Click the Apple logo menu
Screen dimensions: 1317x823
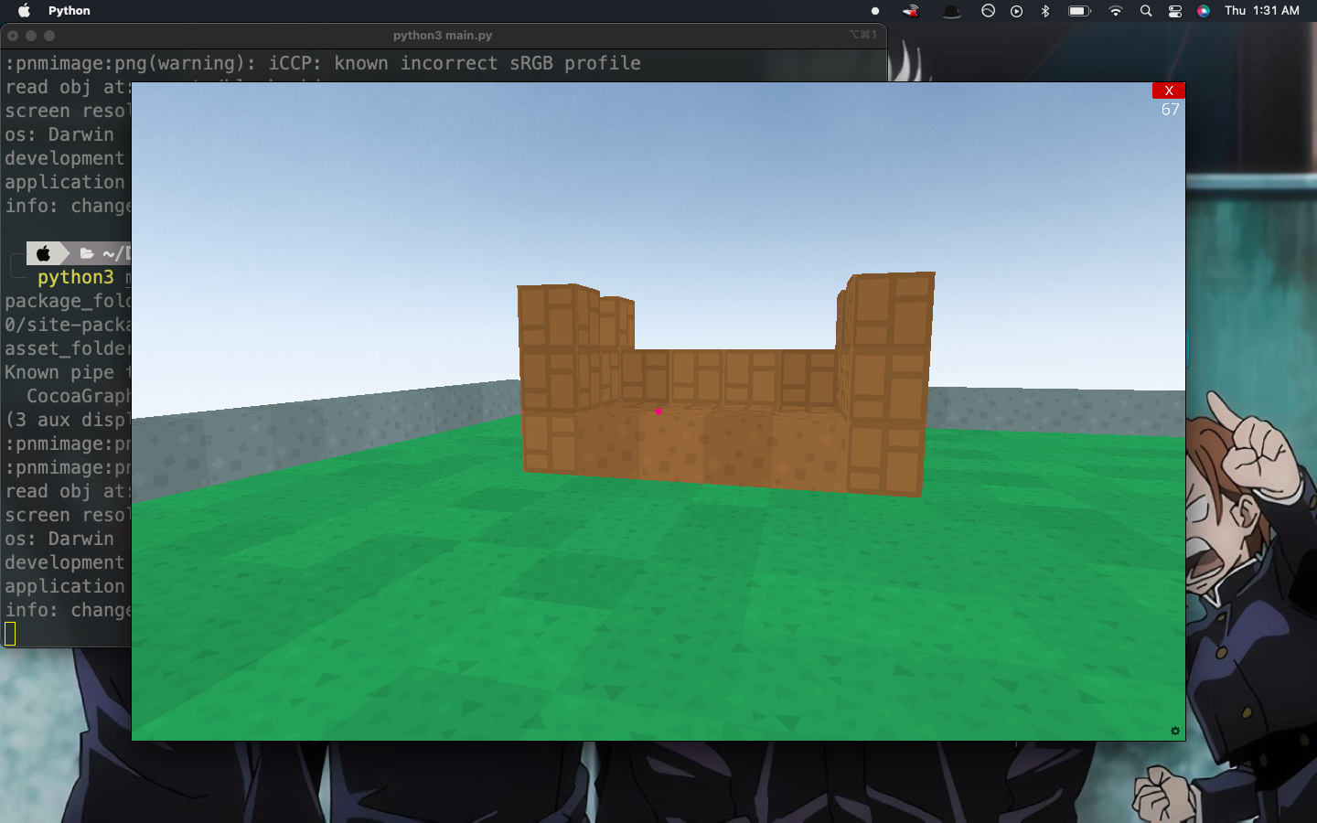coord(24,11)
